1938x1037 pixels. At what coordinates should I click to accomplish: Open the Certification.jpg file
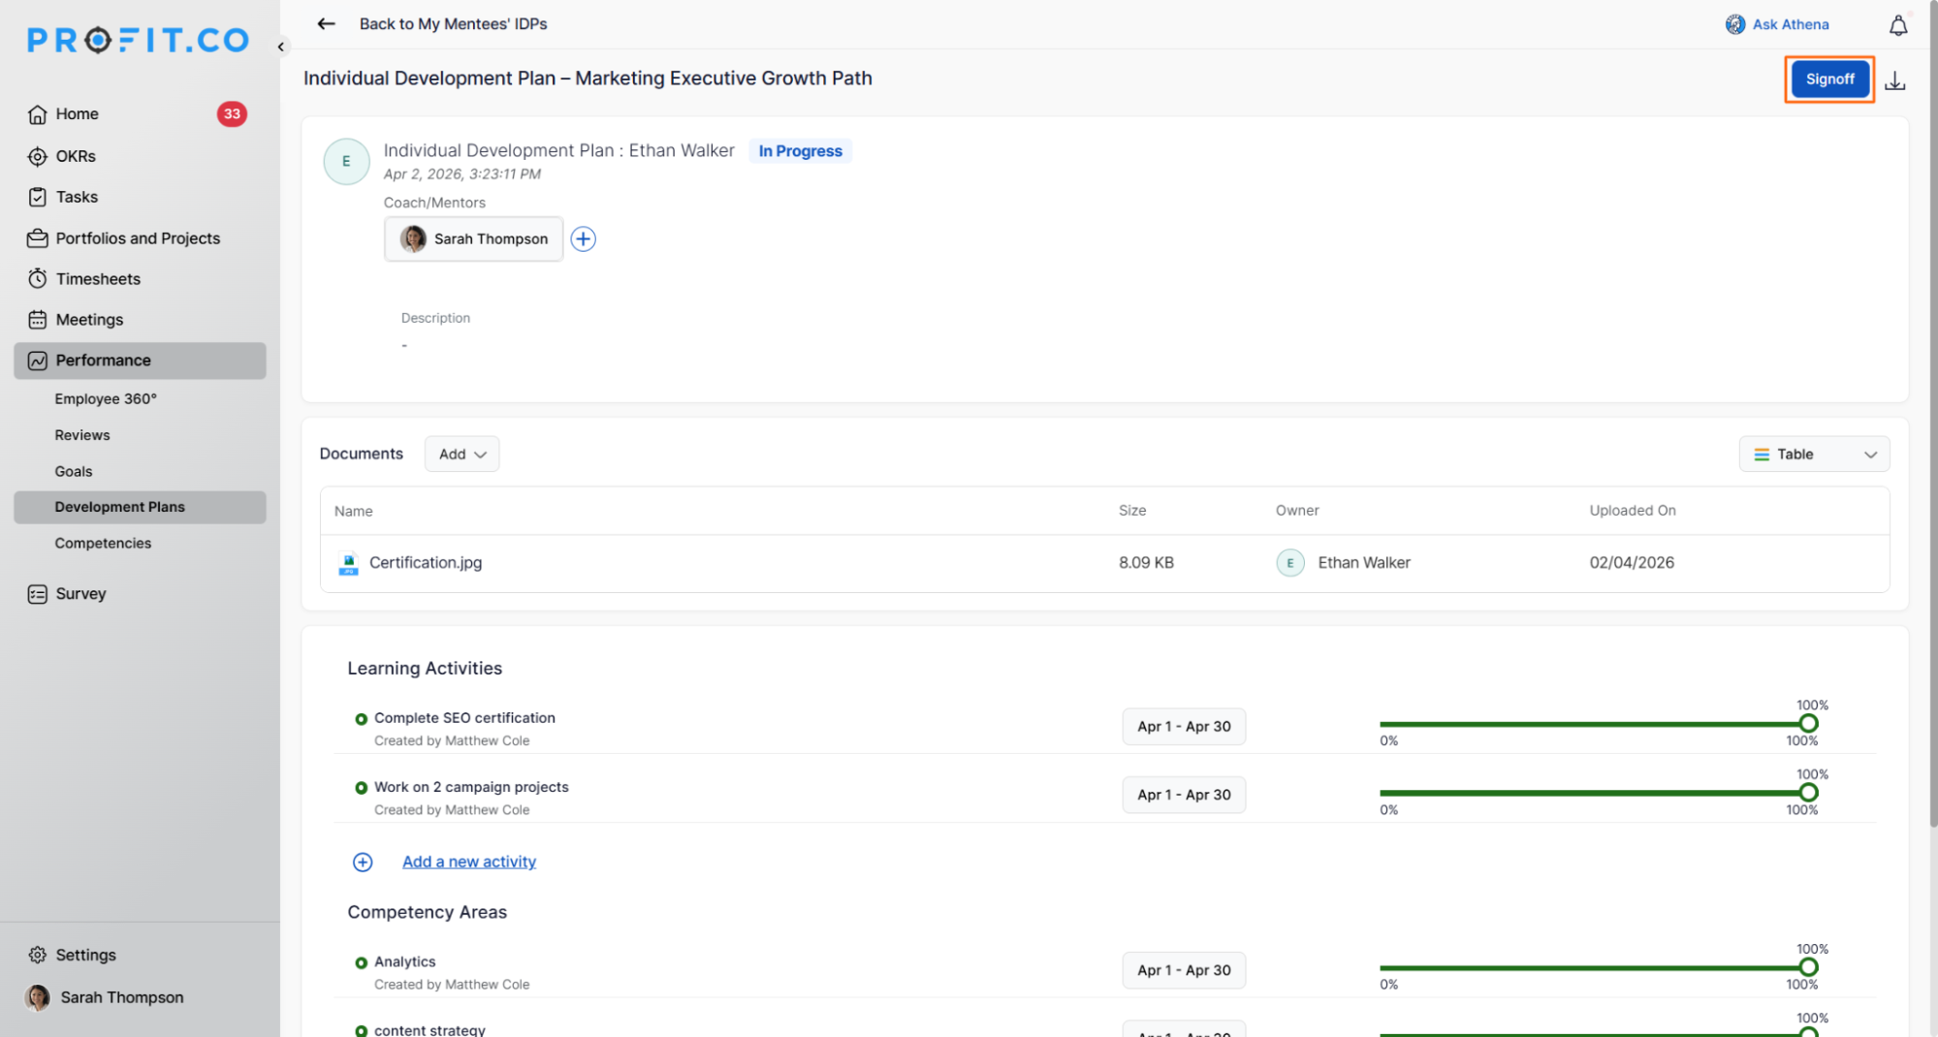pyautogui.click(x=425, y=562)
